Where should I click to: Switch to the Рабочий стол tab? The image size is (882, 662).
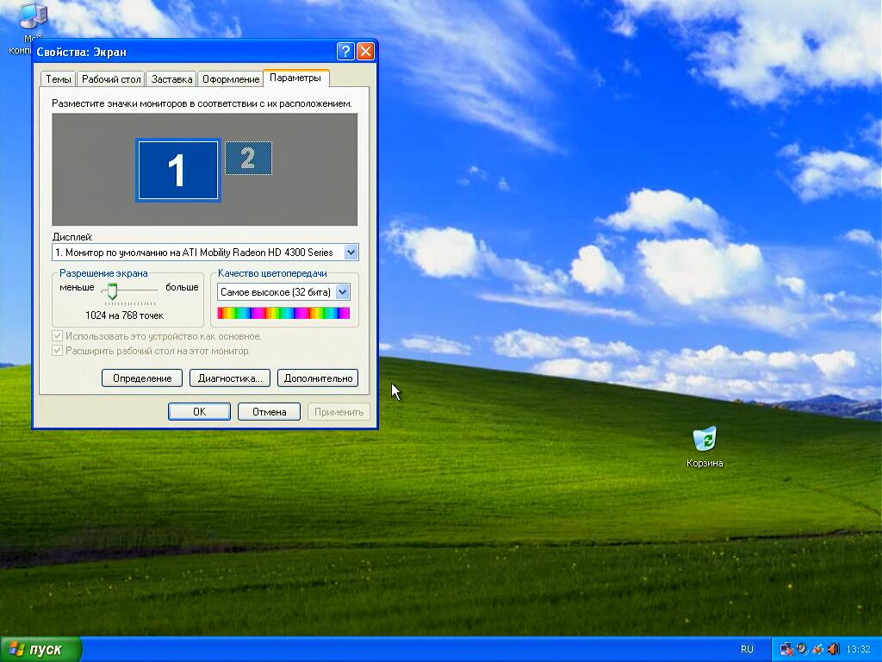[x=111, y=79]
